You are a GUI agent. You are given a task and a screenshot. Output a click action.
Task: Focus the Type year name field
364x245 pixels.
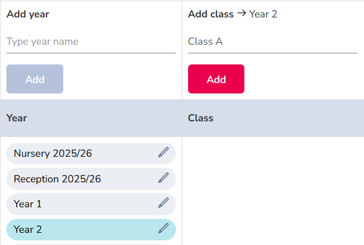click(91, 42)
